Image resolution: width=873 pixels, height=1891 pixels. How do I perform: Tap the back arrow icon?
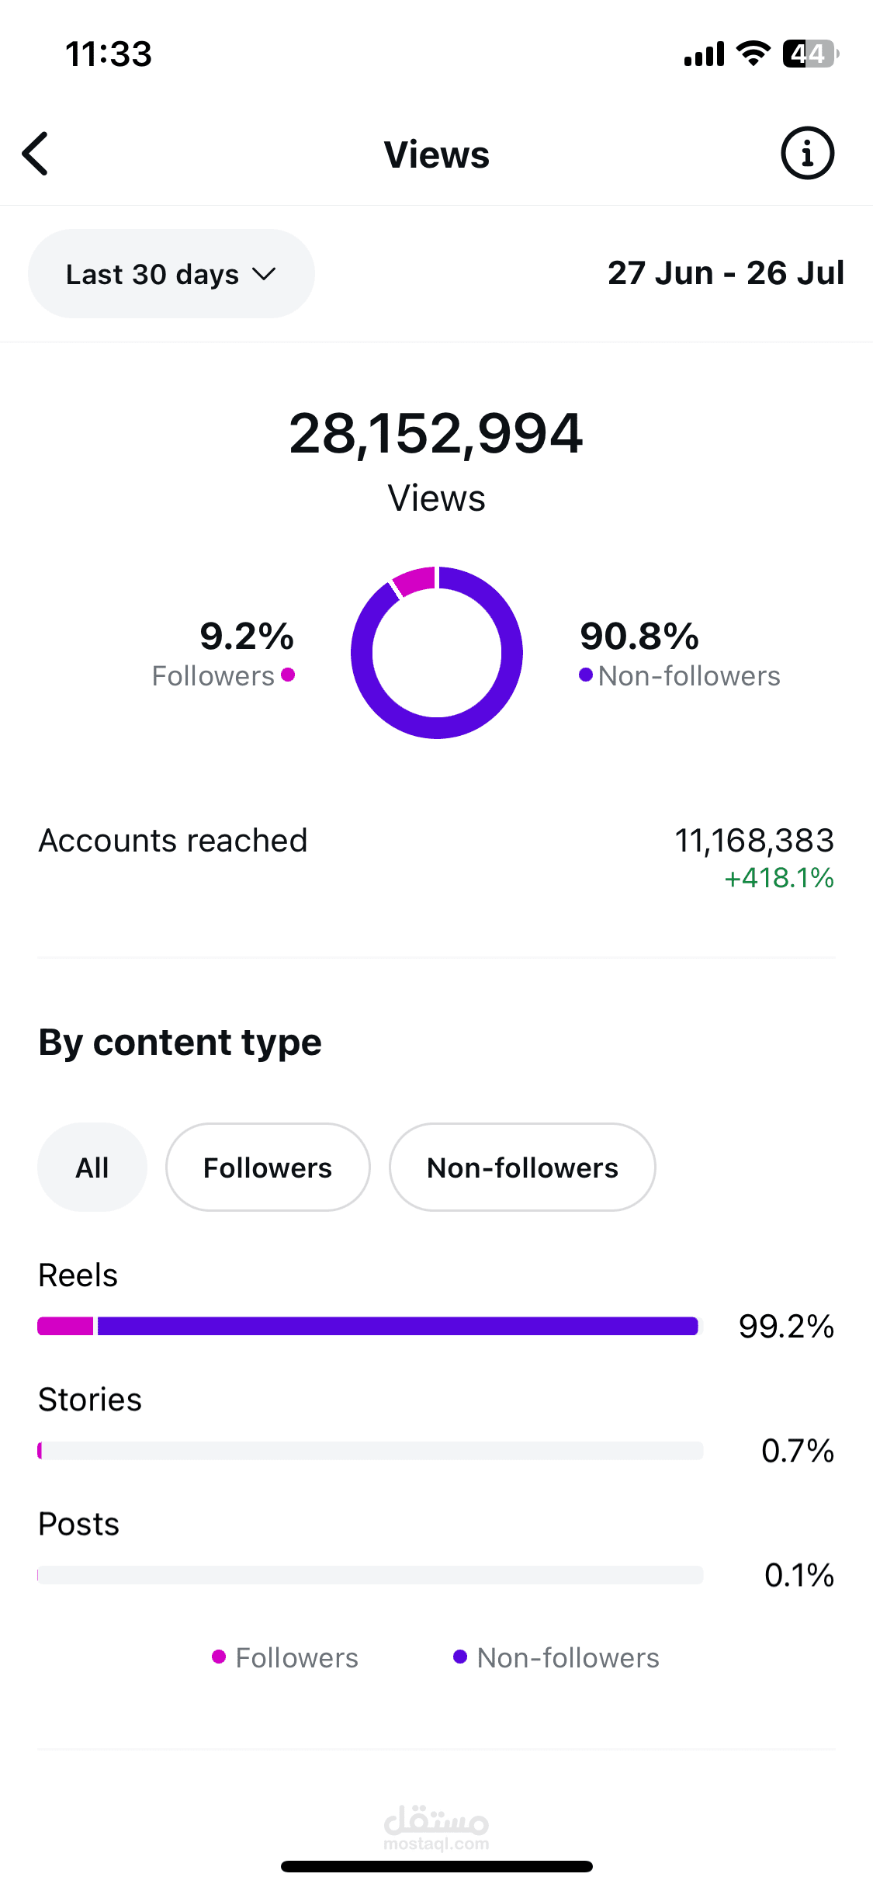(x=35, y=154)
